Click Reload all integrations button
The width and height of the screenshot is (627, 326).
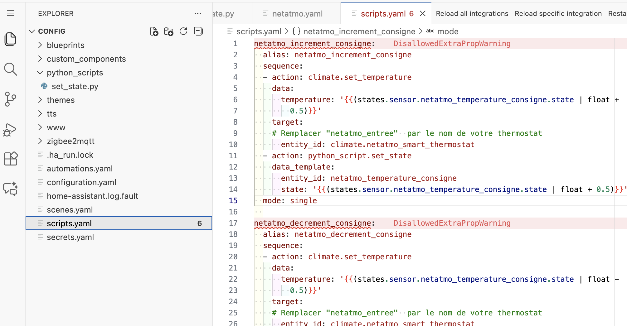point(472,14)
